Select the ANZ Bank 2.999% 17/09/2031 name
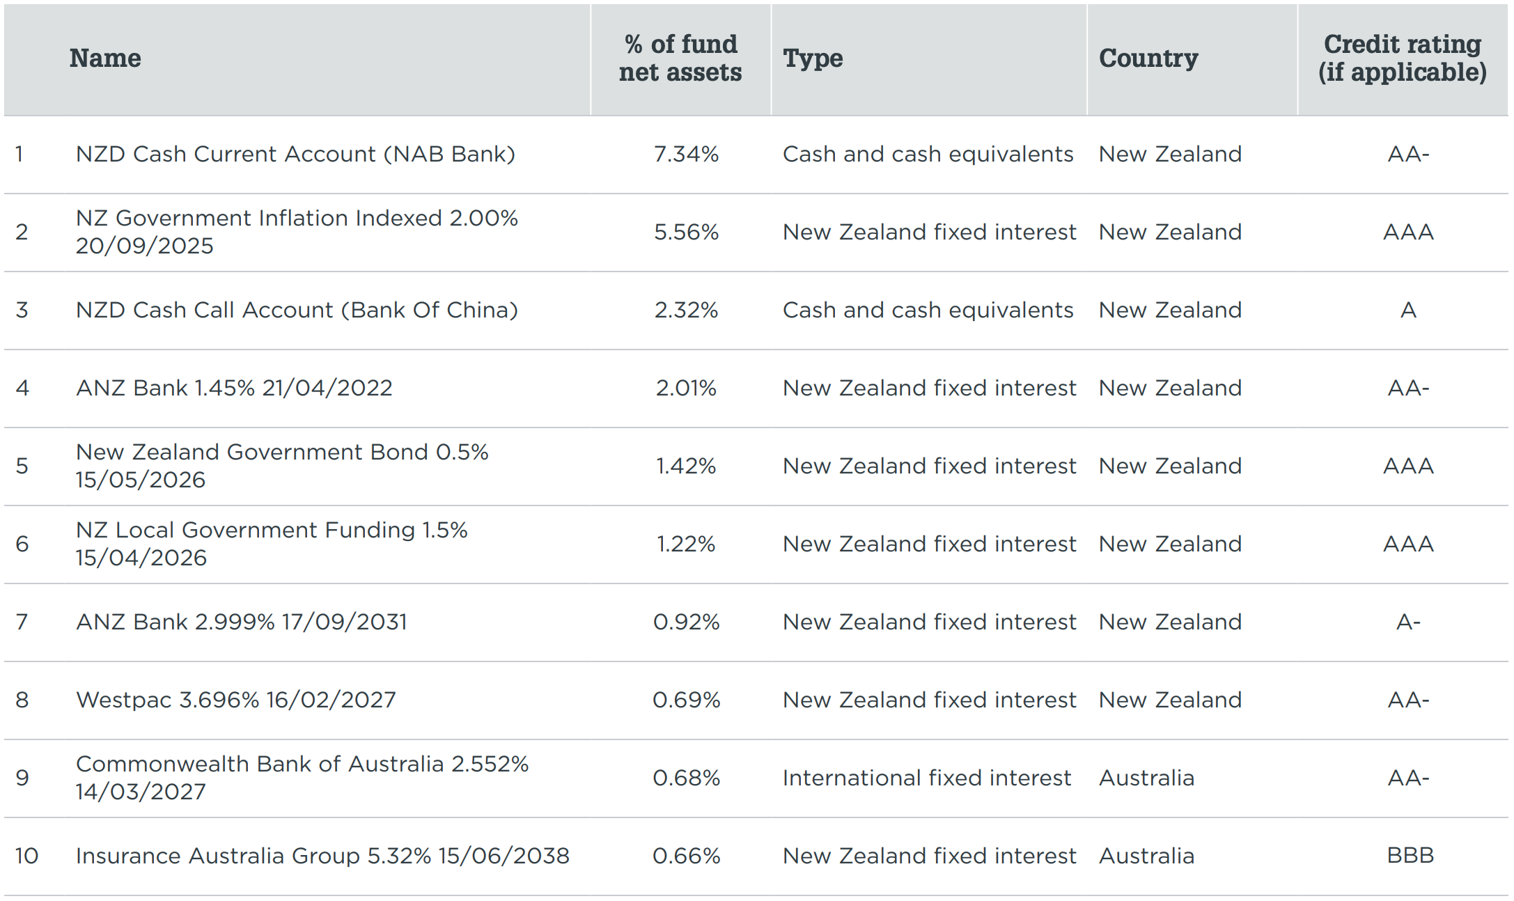 [x=241, y=622]
